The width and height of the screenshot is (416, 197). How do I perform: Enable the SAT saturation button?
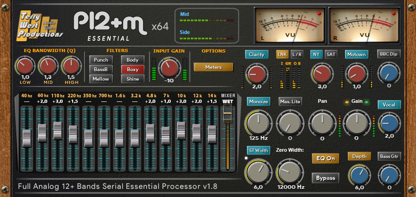click(331, 54)
